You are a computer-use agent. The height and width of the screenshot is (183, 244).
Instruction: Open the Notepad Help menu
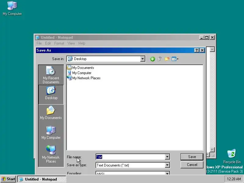[82, 43]
